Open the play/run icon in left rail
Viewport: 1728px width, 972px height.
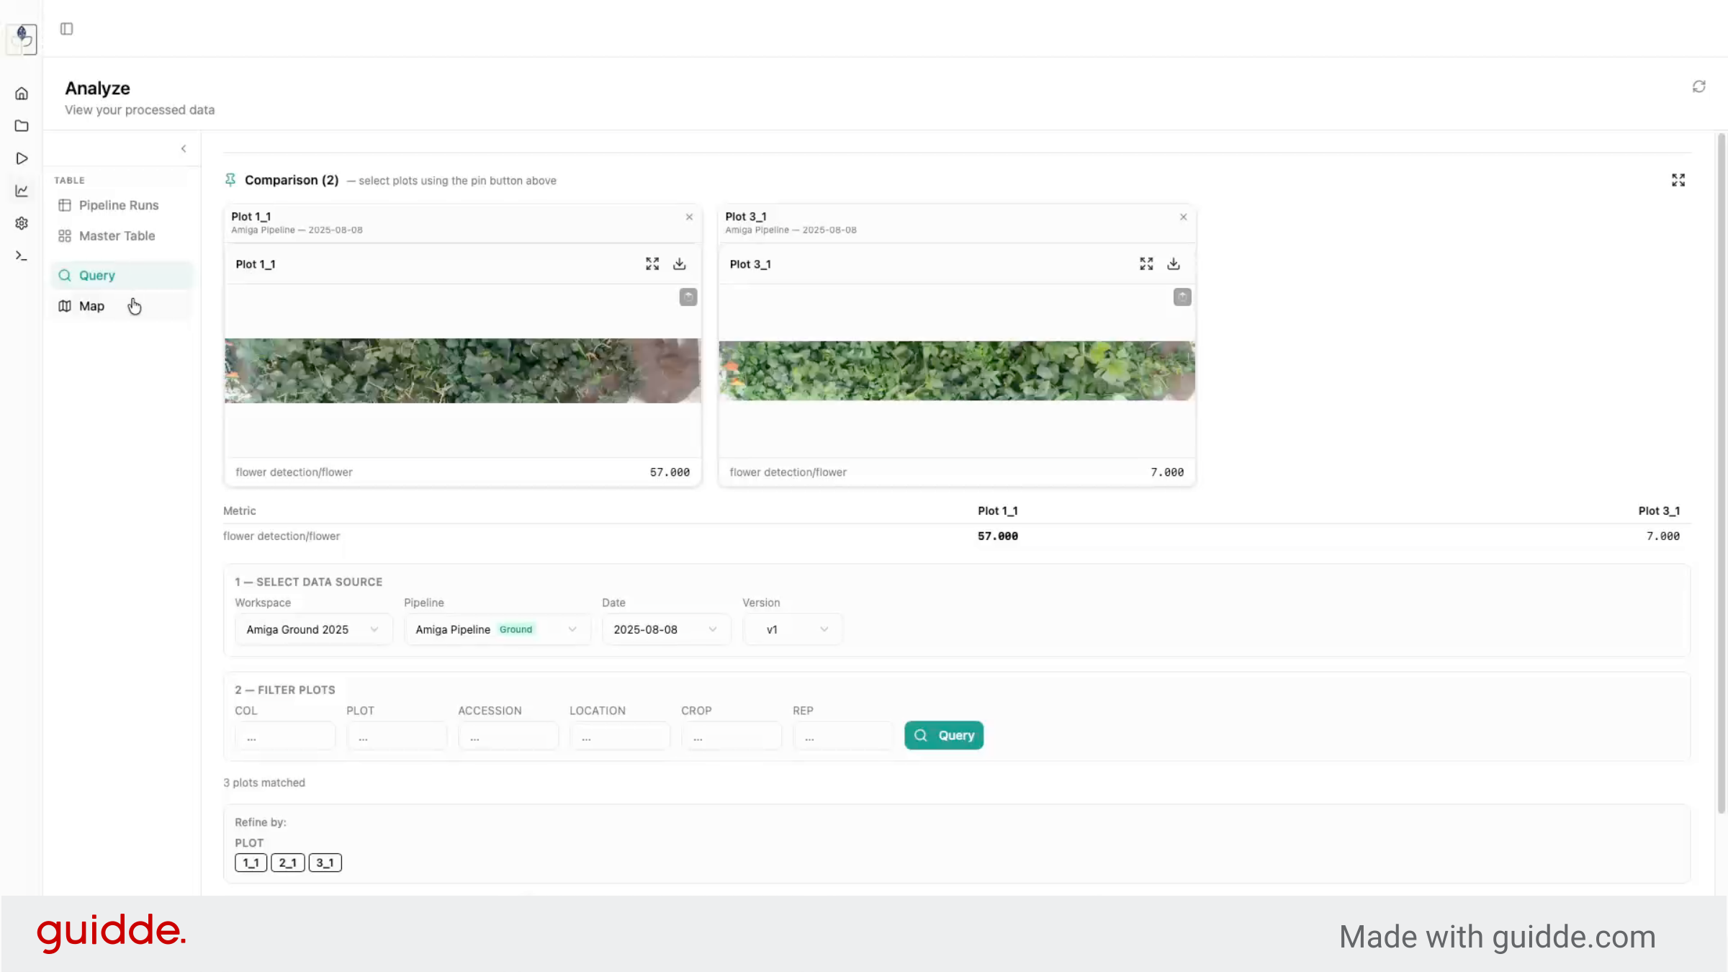tap(22, 158)
